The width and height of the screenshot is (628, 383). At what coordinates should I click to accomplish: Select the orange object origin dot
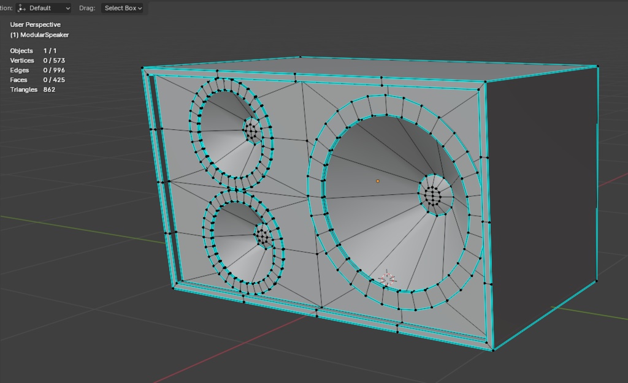378,181
